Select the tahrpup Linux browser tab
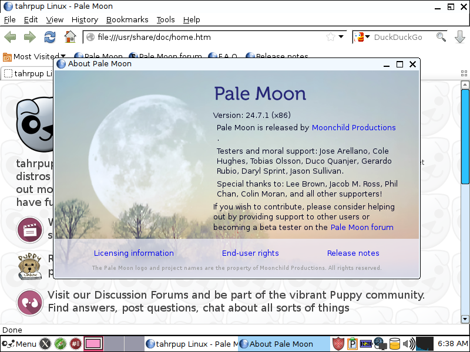The height and width of the screenshot is (352, 470). coord(28,73)
